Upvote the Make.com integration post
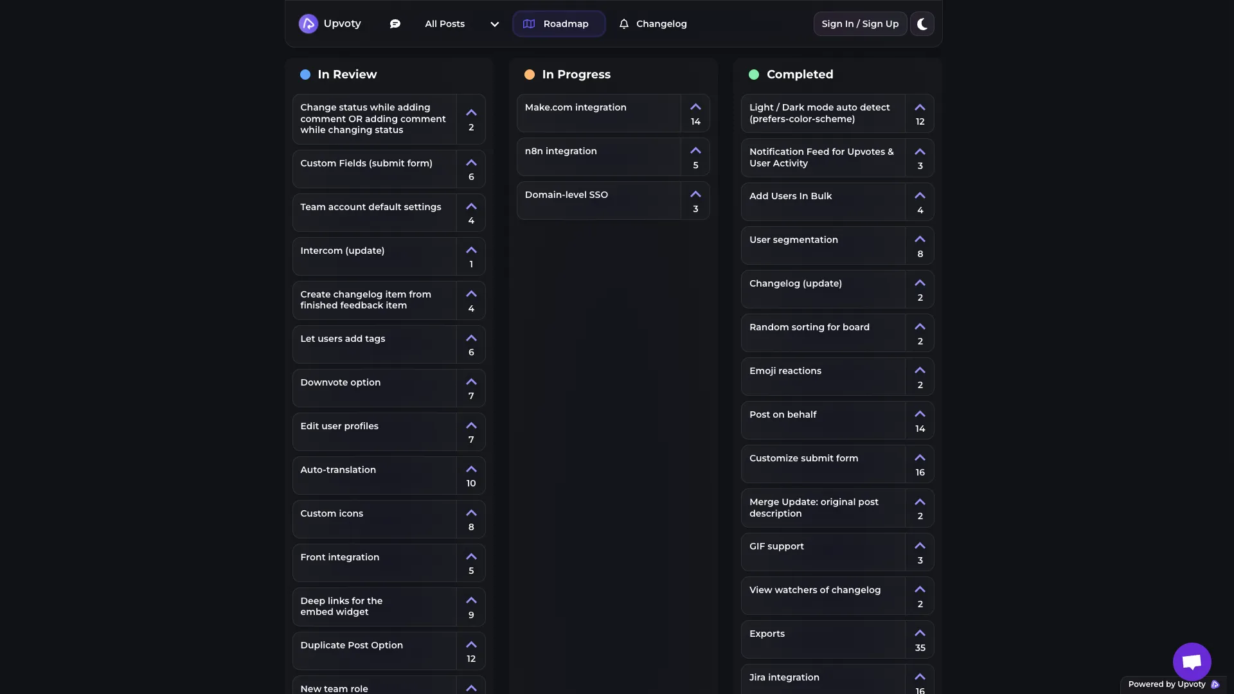This screenshot has height=694, width=1234. (696, 107)
